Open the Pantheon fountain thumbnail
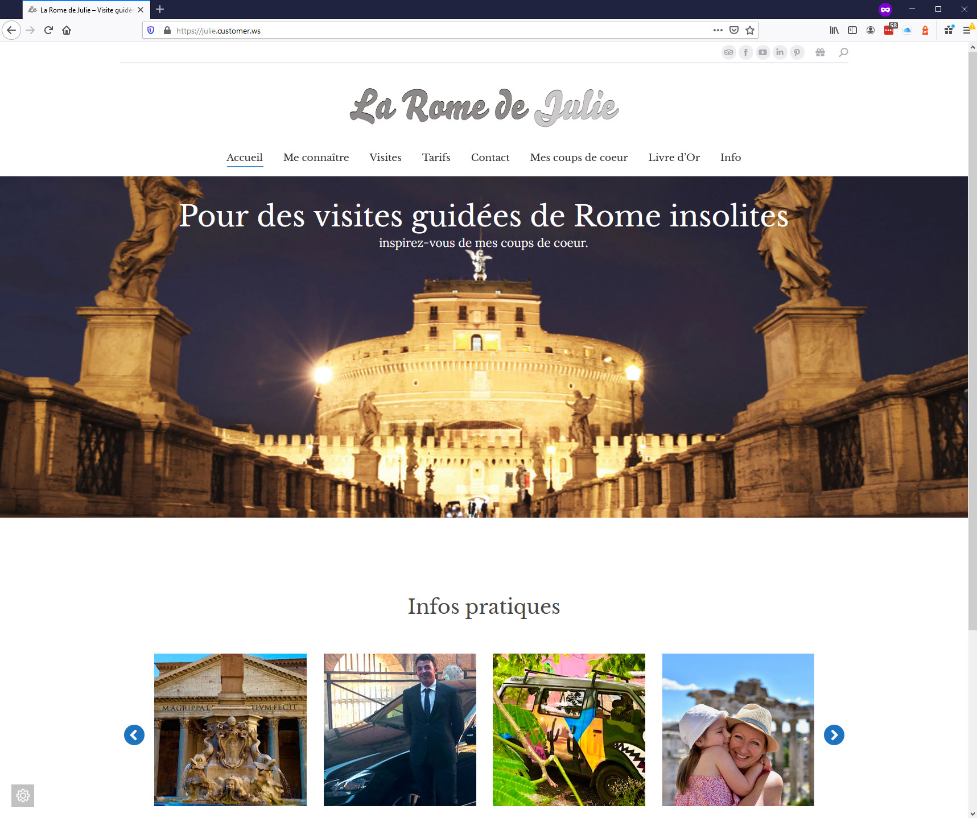This screenshot has width=977, height=818. pos(230,730)
